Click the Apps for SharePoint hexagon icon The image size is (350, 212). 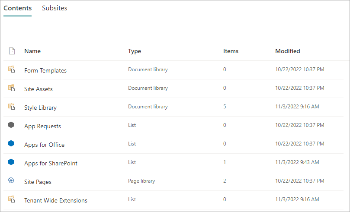pos(11,162)
